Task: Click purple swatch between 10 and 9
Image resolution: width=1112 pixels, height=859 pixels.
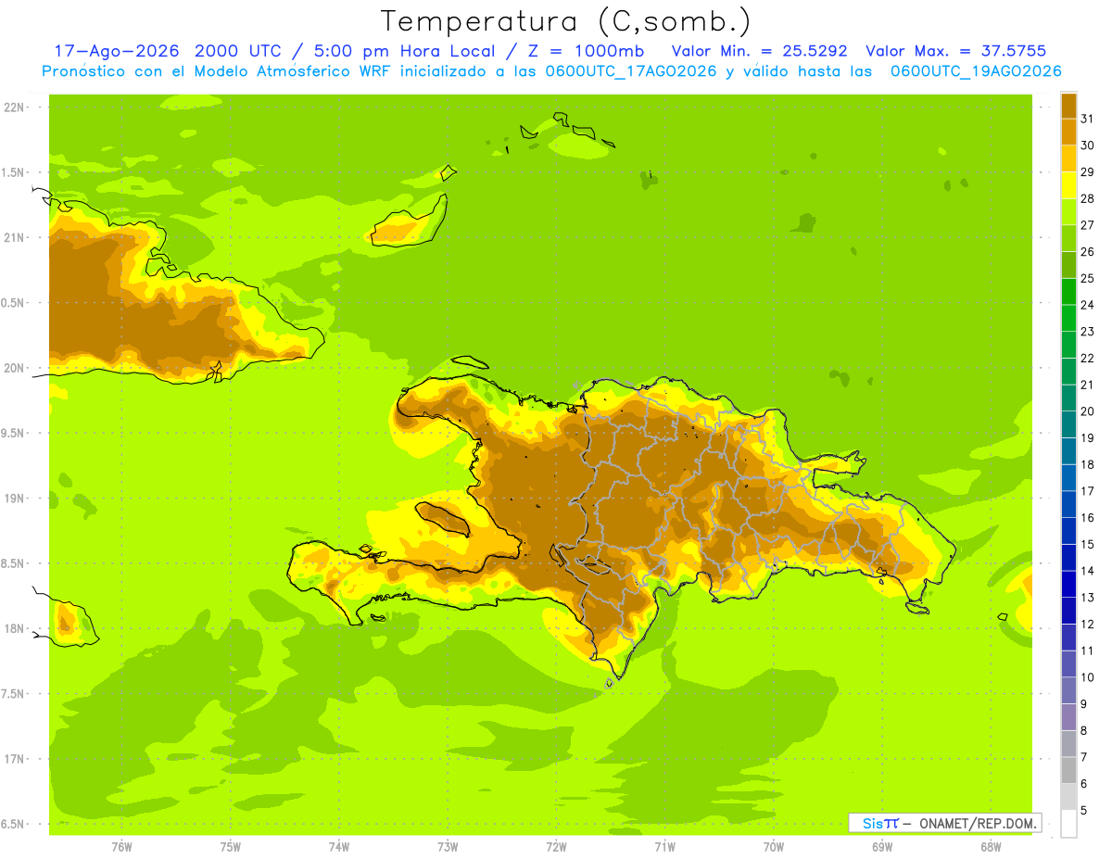Action: click(x=1068, y=690)
